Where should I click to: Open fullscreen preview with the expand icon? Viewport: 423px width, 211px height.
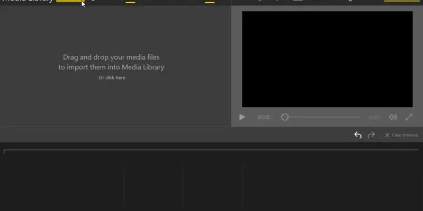pos(409,117)
